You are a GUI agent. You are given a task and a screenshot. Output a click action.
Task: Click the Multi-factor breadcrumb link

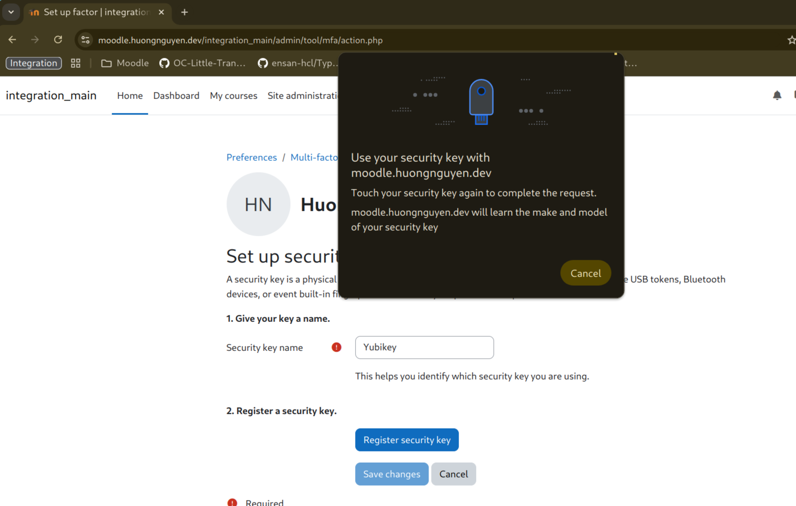click(314, 158)
